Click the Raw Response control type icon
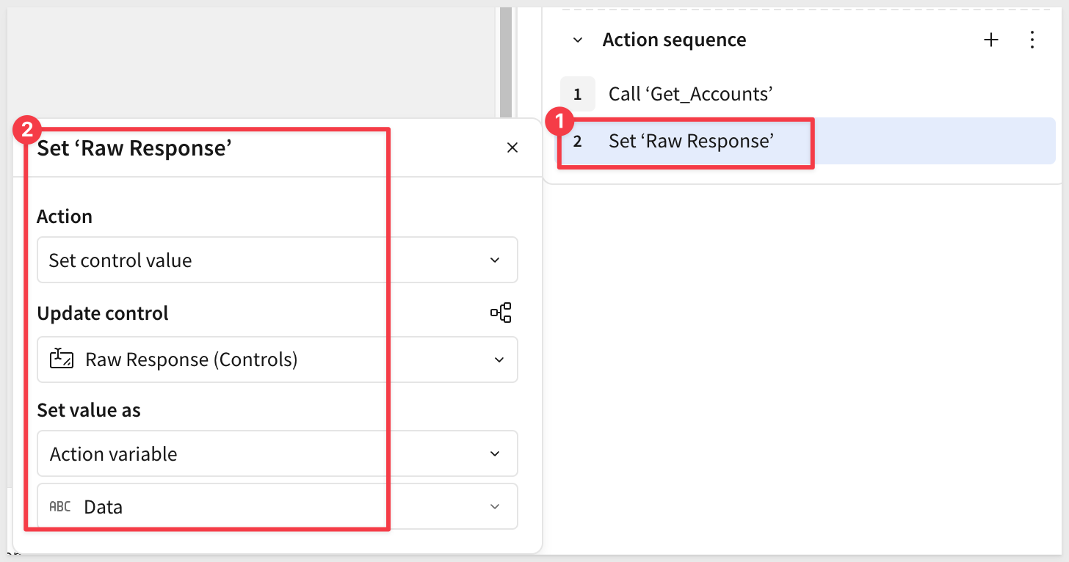 [x=62, y=360]
